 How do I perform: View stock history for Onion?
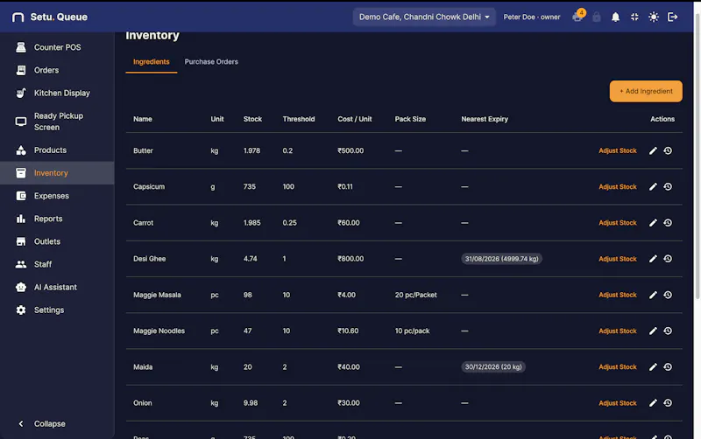[x=668, y=403]
